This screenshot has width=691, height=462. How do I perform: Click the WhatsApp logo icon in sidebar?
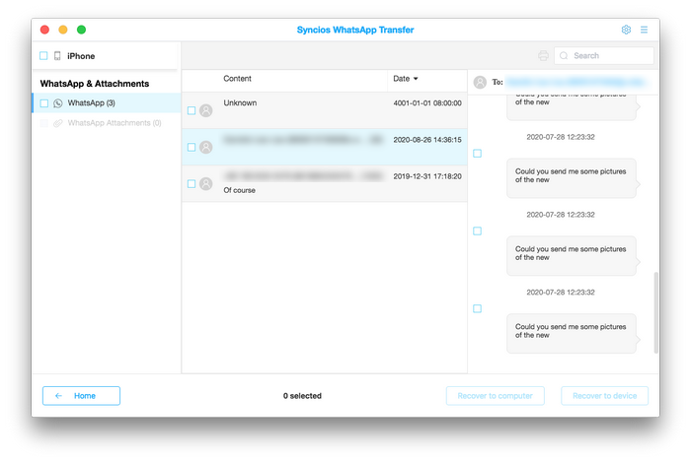58,103
